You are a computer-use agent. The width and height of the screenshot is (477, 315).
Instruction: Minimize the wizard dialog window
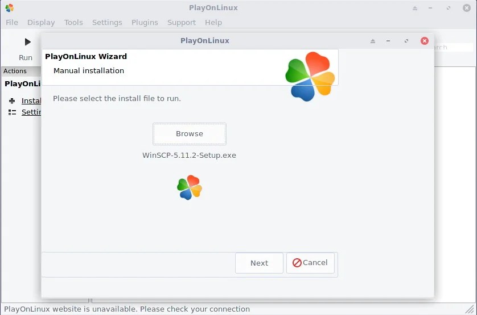388,41
